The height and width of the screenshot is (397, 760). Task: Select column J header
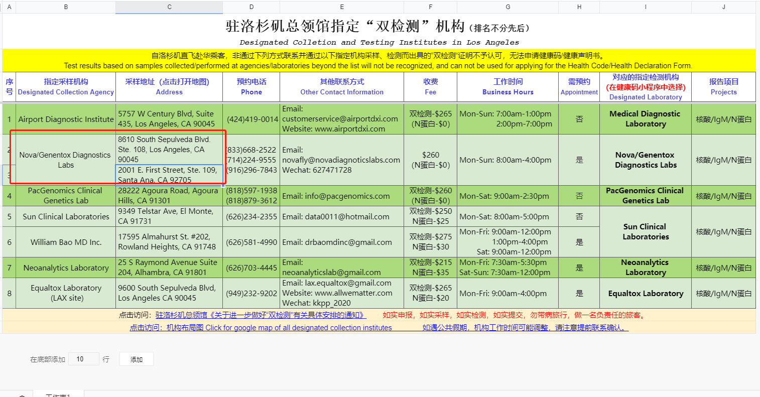724,7
